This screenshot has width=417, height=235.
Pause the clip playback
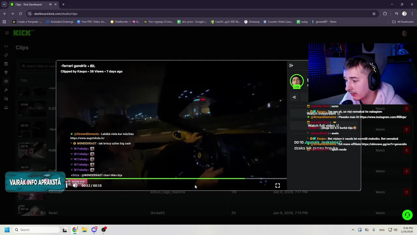coord(67,185)
